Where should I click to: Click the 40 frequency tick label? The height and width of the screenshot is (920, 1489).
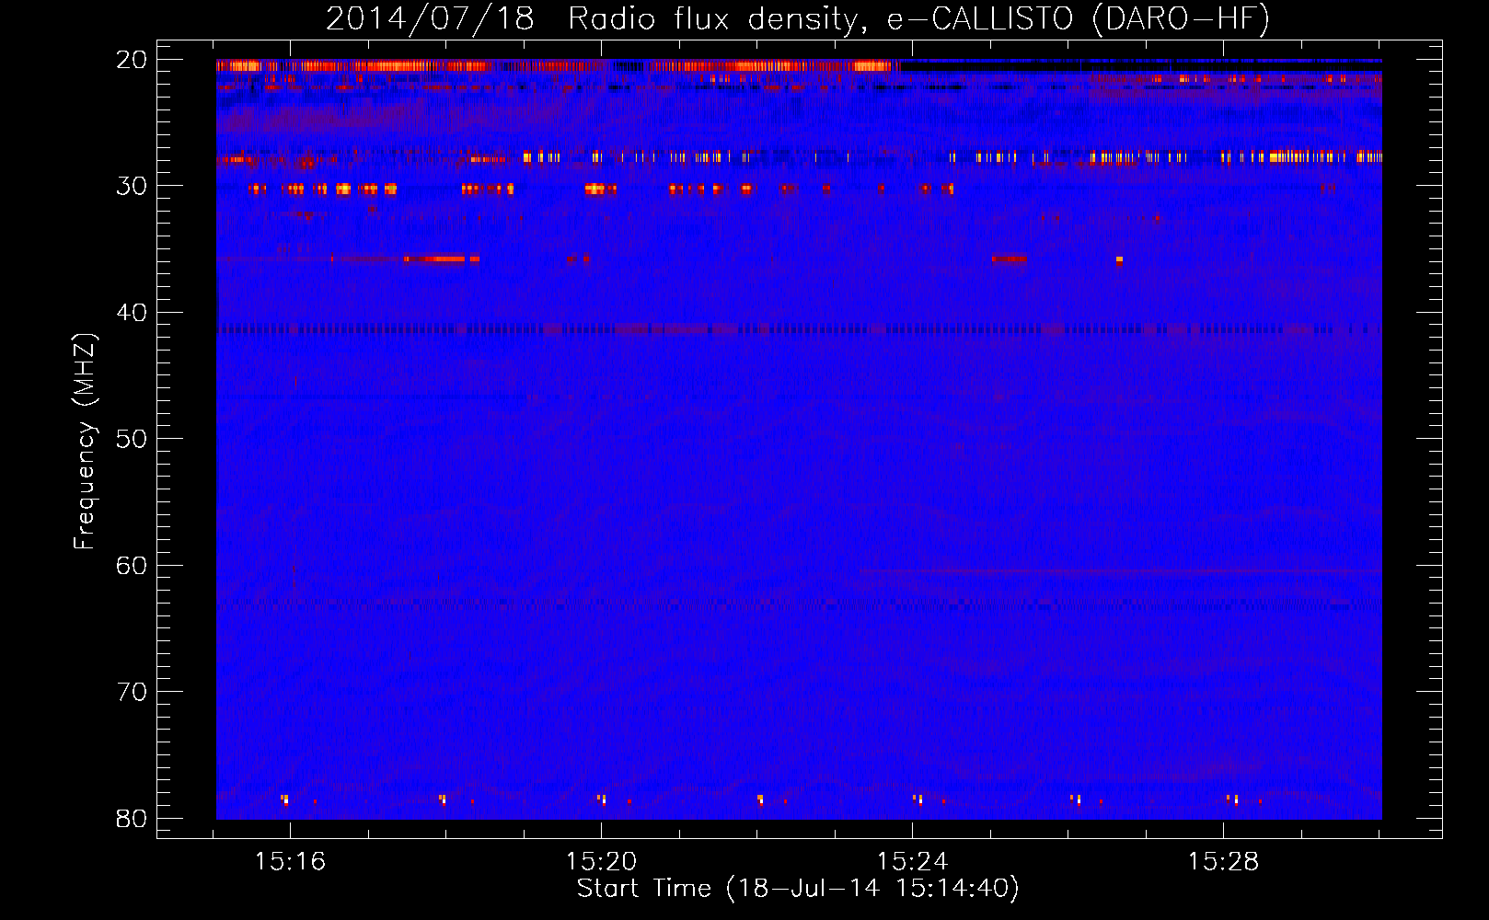(x=132, y=313)
